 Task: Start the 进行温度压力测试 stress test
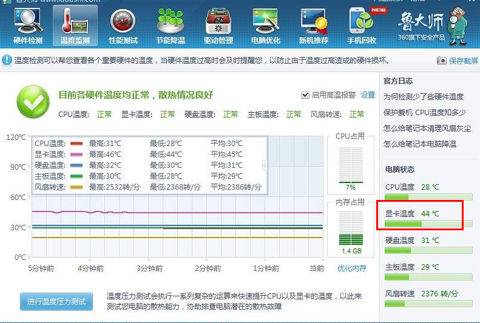[x=56, y=301]
